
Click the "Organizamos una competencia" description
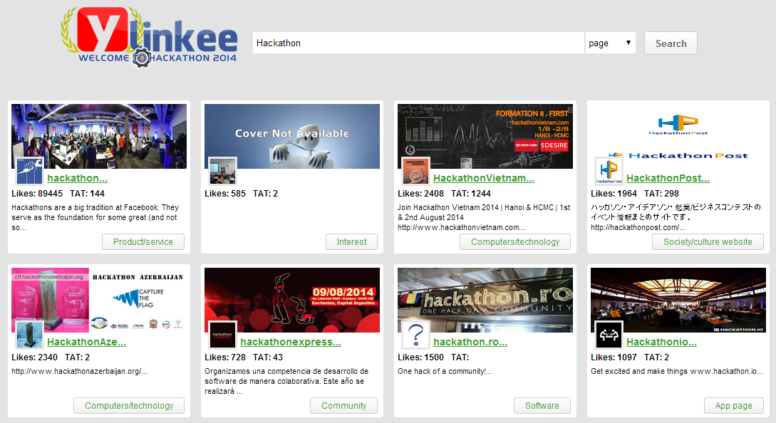pos(286,381)
